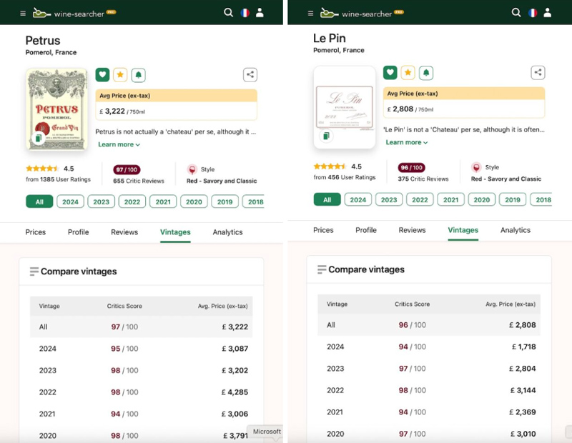Click the 96/100 critic score badge
The height and width of the screenshot is (443, 572).
pyautogui.click(x=412, y=168)
